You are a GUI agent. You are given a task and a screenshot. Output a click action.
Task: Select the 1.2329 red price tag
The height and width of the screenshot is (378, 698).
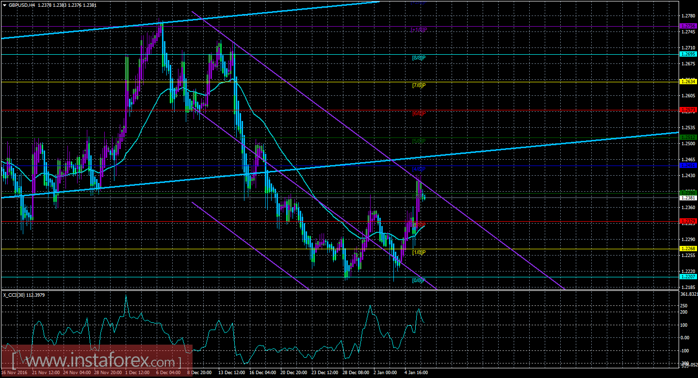(x=688, y=221)
